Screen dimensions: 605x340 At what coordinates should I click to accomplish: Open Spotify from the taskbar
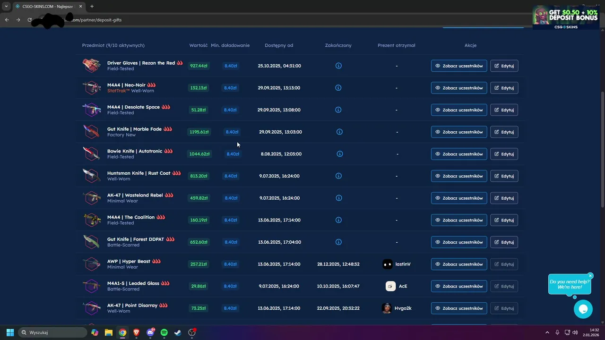164,332
